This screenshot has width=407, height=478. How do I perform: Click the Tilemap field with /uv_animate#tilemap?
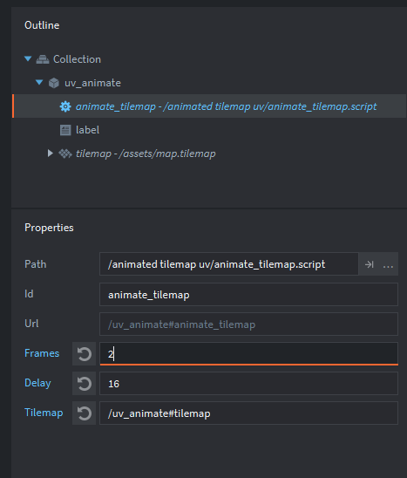click(x=248, y=413)
